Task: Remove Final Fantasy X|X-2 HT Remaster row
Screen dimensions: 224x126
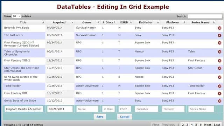Action: (x=219, y=43)
